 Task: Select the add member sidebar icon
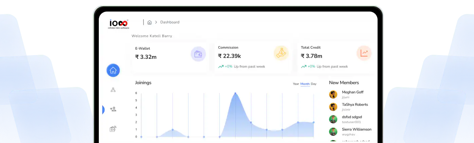[x=113, y=109]
